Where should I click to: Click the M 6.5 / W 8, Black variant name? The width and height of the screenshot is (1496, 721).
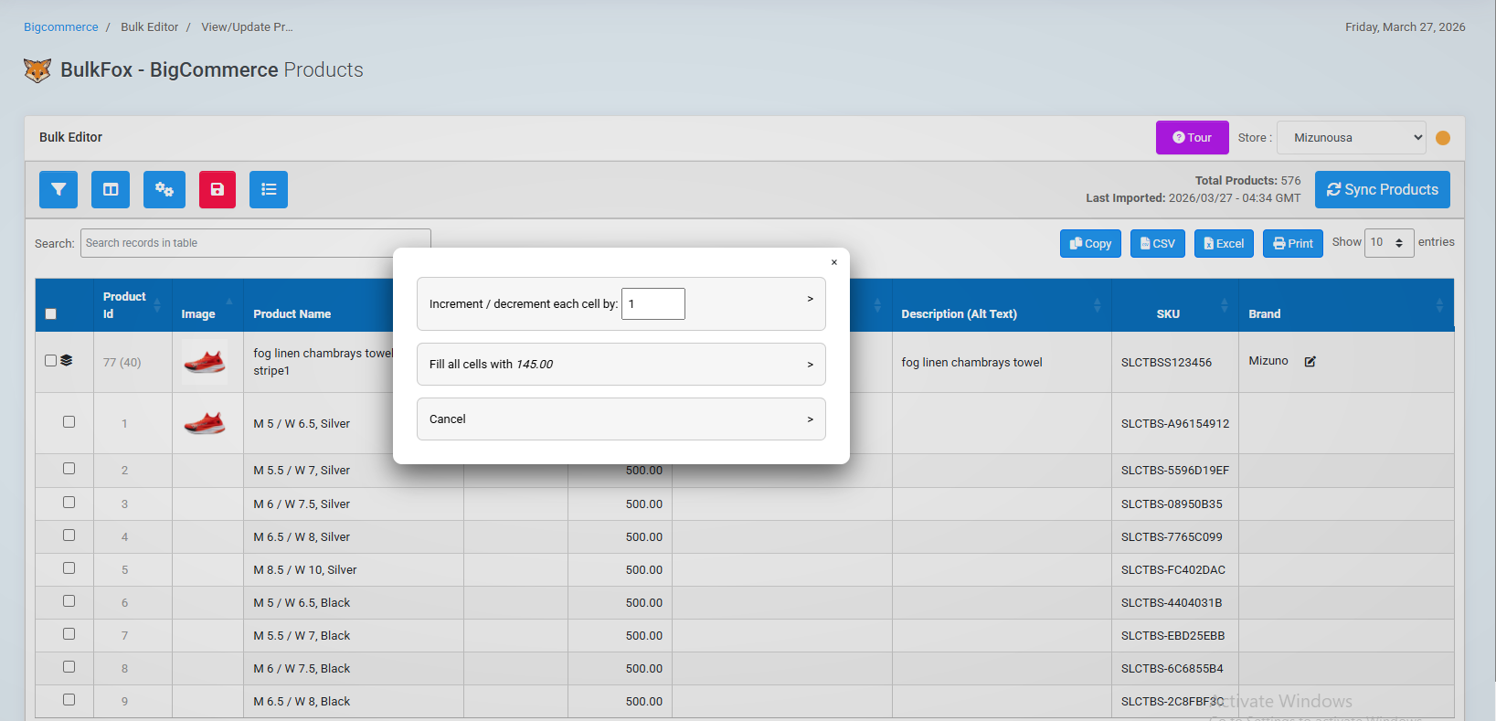pyautogui.click(x=302, y=702)
